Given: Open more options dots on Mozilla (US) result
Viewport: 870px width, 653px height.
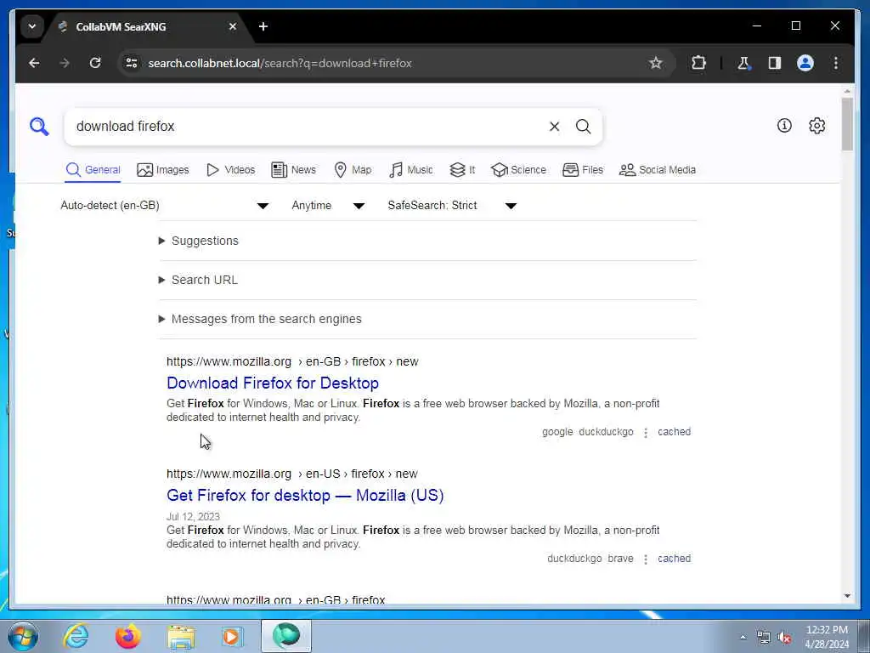Looking at the screenshot, I should click(x=646, y=559).
